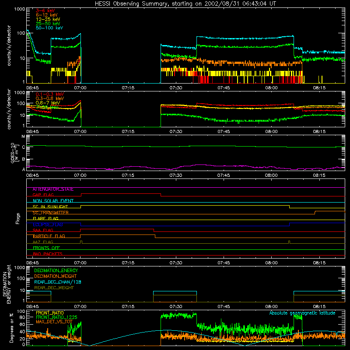The width and height of the screenshot is (350, 350).
Task: Select the SC_IN_SUNLIGHT flag label
Action: pyautogui.click(x=50, y=207)
